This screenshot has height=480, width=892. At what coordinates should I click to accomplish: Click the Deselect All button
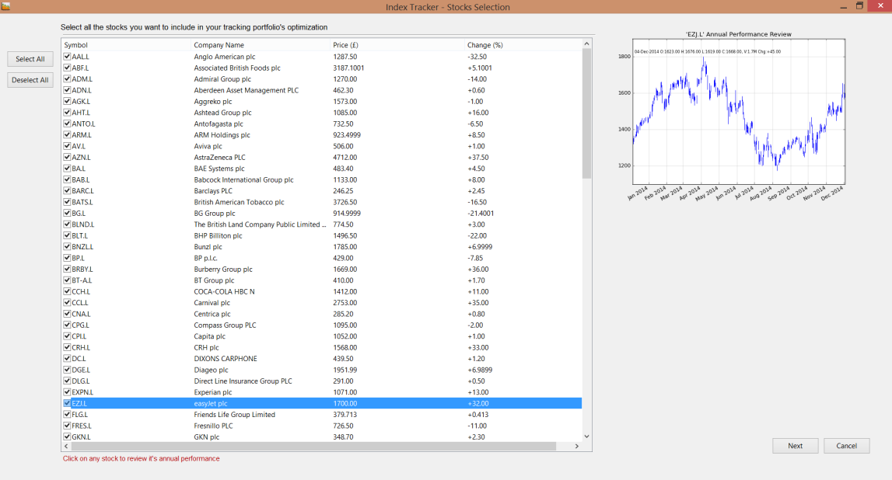(30, 80)
